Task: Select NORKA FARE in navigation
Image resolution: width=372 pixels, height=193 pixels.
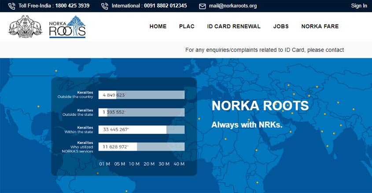Action: point(320,26)
